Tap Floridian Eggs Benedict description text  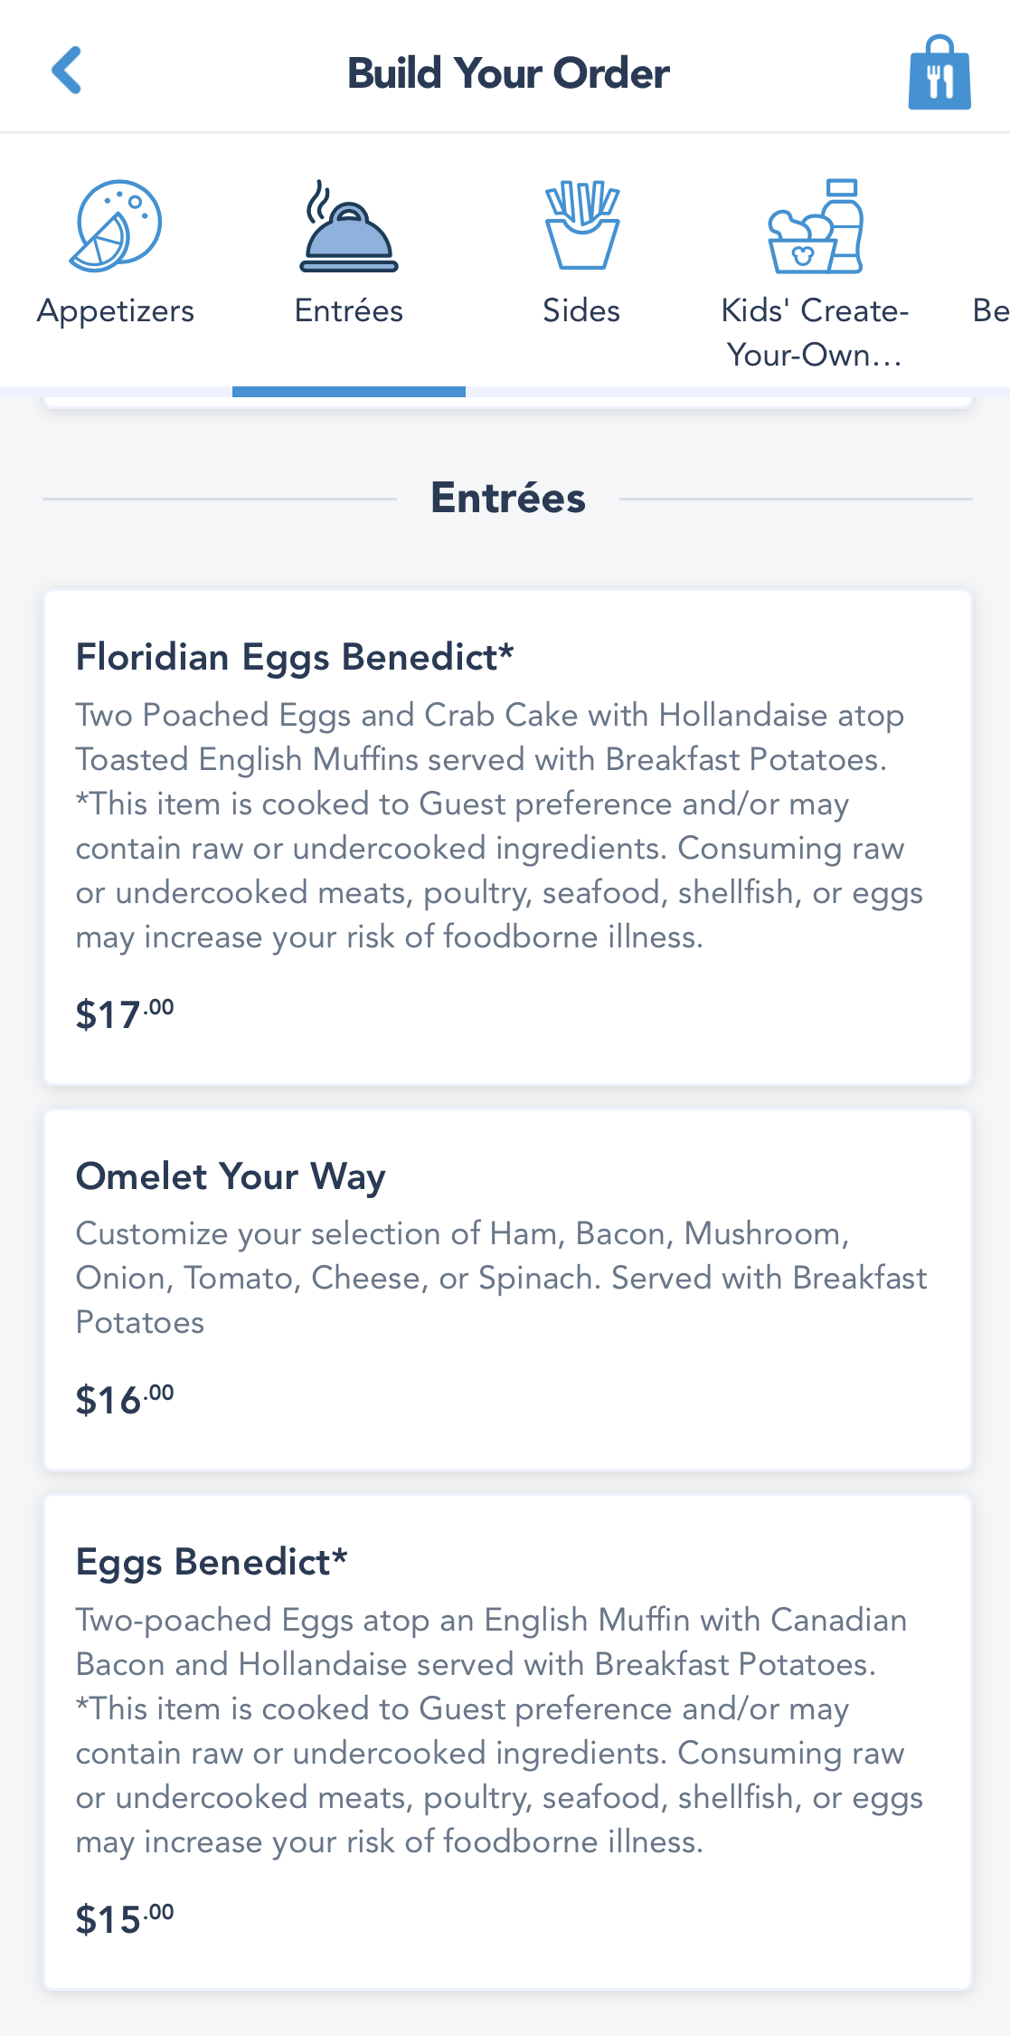[499, 826]
